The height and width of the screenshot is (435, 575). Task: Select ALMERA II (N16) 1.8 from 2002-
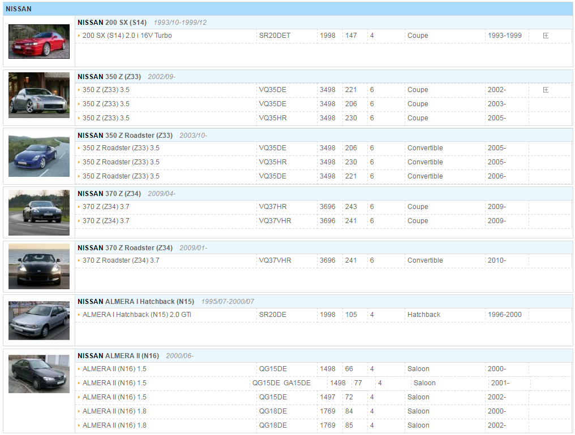click(x=114, y=425)
